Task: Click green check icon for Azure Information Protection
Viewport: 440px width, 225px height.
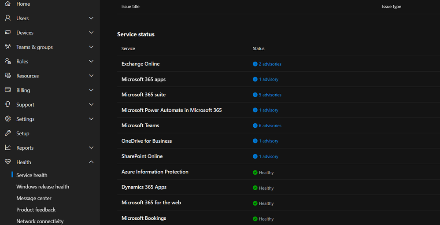Action: pos(255,173)
